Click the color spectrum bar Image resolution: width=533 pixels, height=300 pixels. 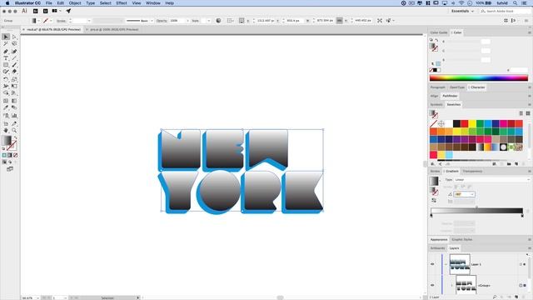479,77
